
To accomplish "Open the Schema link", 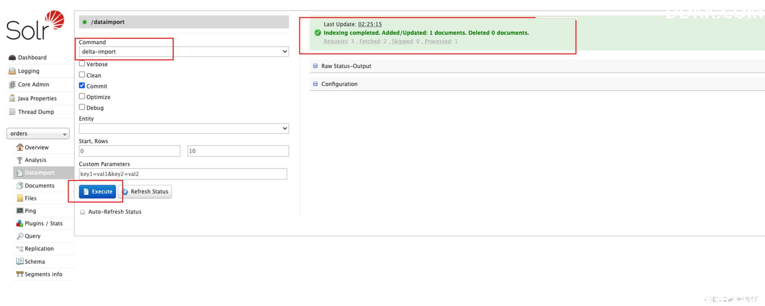I will pyautogui.click(x=35, y=261).
